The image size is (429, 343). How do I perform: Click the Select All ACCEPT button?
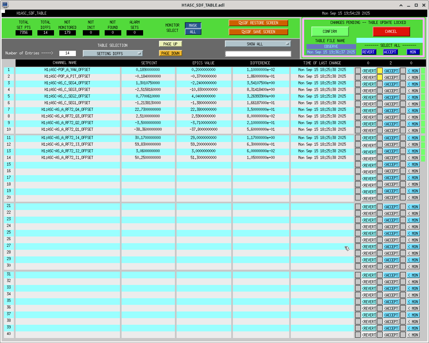point(390,52)
